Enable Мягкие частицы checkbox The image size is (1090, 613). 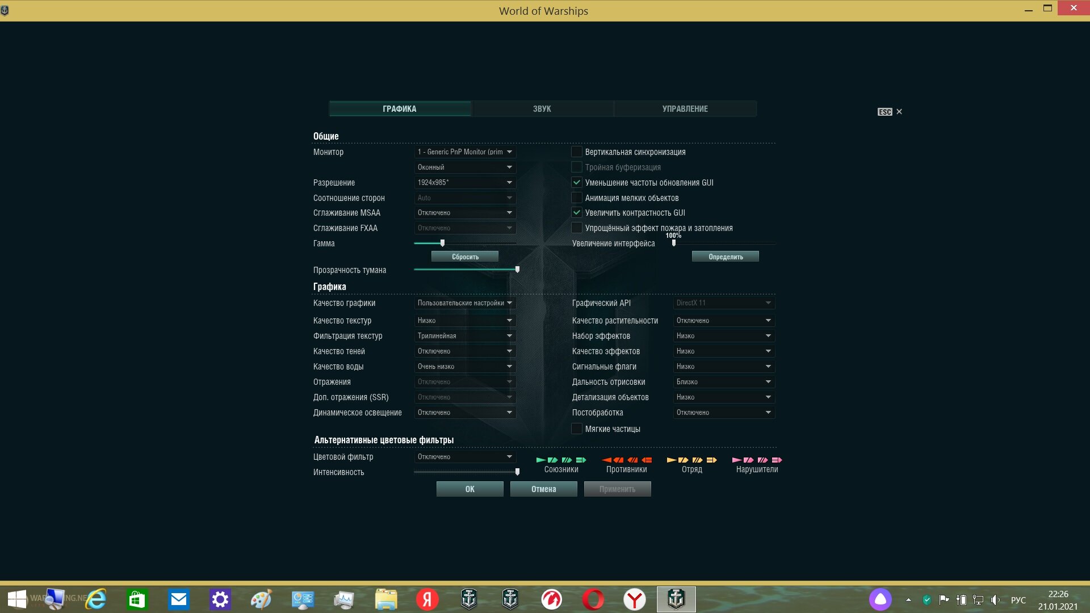point(577,429)
